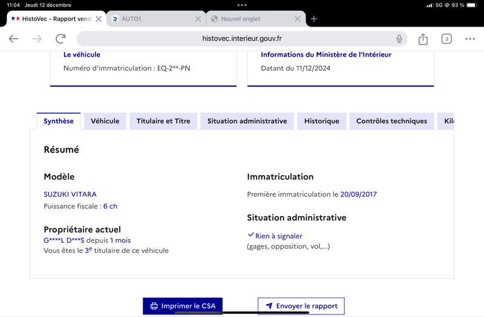This screenshot has height=317, width=484.
Task: Open the Véhicule tab
Action: 105,121
